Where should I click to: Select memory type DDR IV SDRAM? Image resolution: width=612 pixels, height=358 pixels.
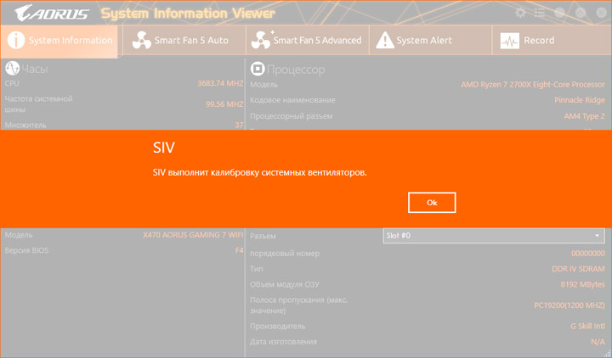pyautogui.click(x=578, y=269)
